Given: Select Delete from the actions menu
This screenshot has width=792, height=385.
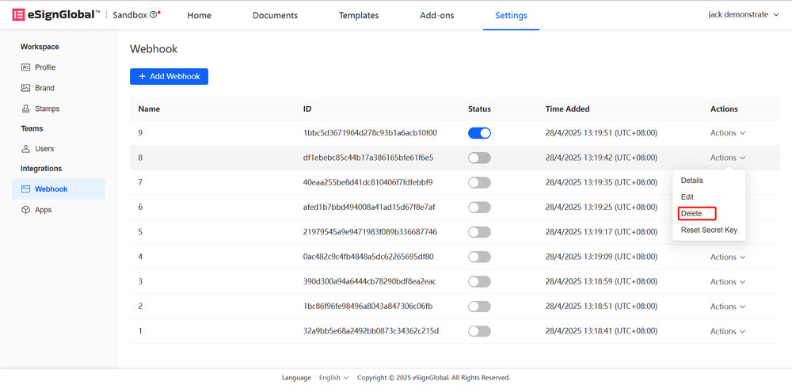Looking at the screenshot, I should click(x=691, y=214).
